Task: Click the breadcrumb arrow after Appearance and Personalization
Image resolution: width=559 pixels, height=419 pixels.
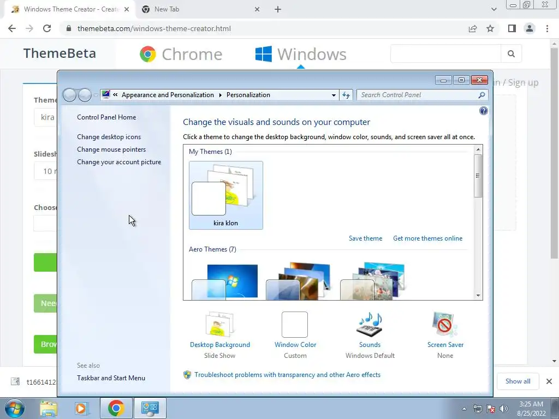Action: (x=221, y=95)
